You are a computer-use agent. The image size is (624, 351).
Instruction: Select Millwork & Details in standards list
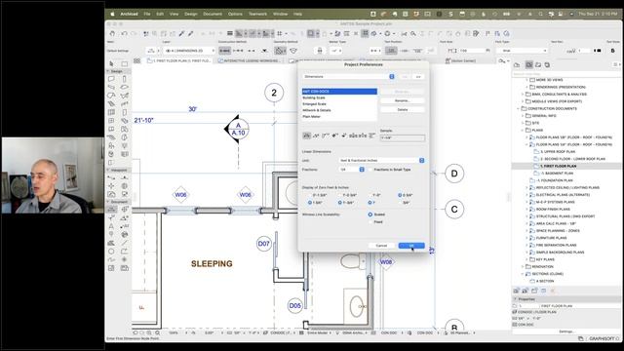(x=339, y=110)
